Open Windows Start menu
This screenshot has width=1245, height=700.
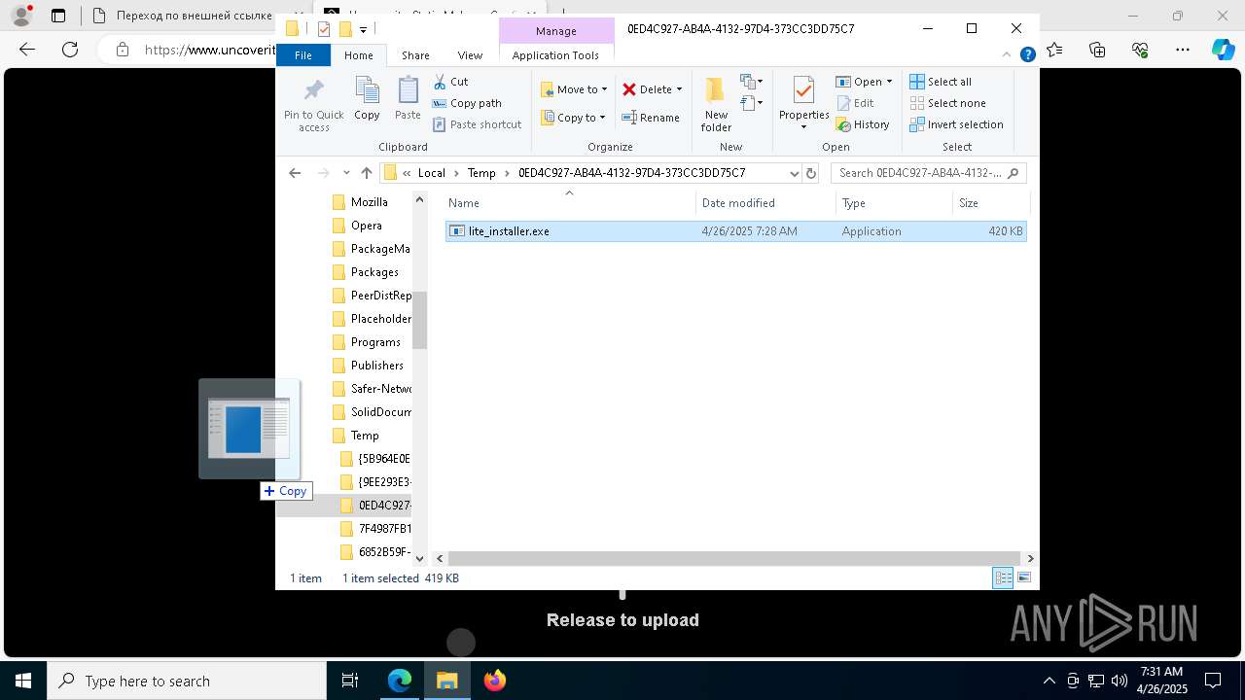click(23, 681)
